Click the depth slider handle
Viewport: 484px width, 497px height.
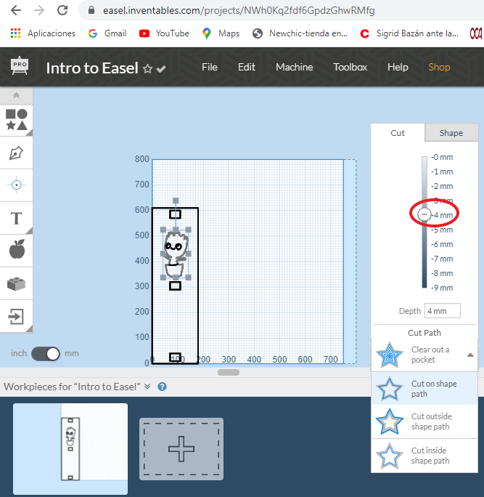(x=424, y=214)
